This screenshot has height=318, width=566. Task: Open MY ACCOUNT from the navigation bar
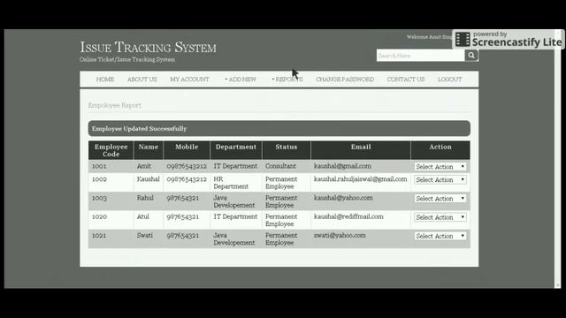click(189, 79)
